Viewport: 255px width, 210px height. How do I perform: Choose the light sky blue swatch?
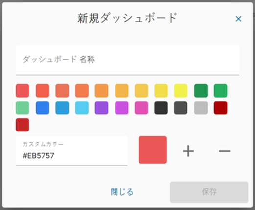(x=82, y=107)
